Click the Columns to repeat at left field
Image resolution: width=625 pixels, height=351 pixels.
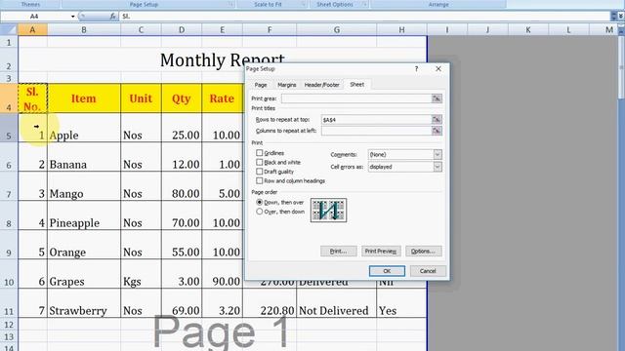(377, 131)
